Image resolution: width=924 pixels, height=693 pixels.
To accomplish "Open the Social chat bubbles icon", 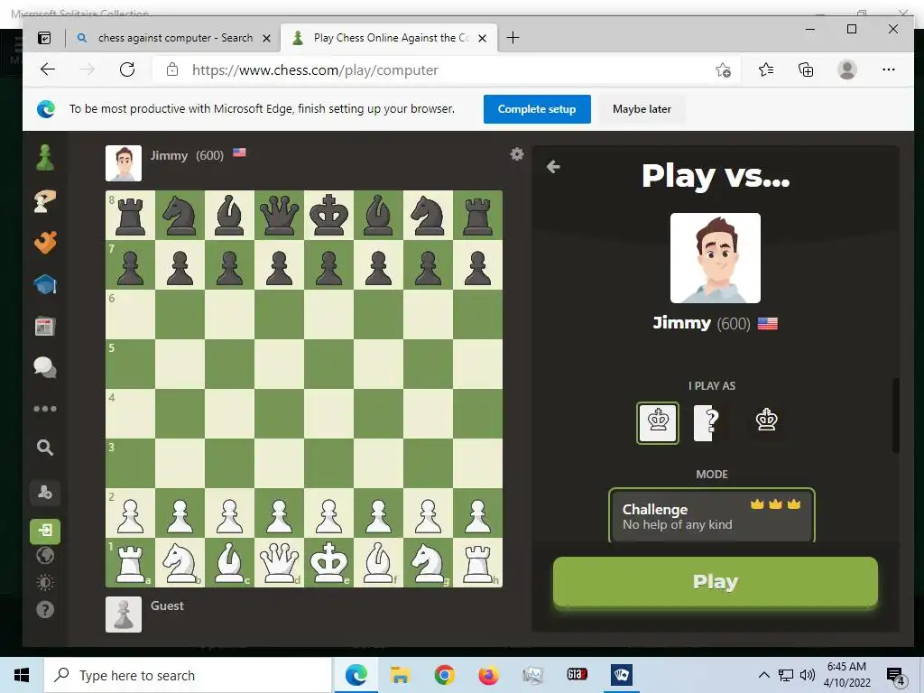I will coord(45,367).
